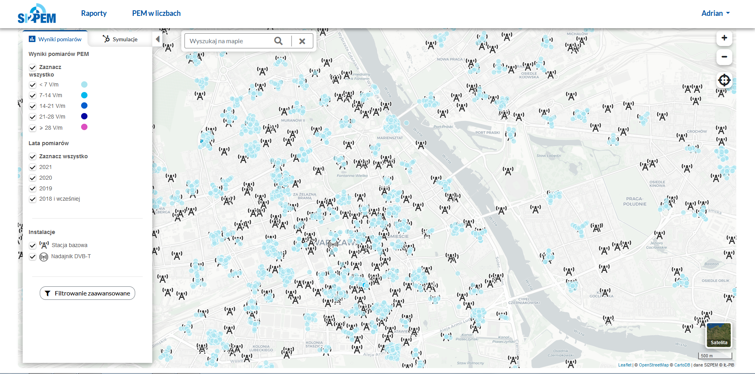Zoom out of the map
Image resolution: width=755 pixels, height=374 pixels.
(x=724, y=57)
